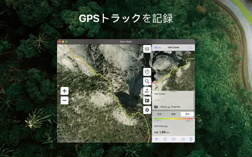Click the Half Dome track name field

[173, 94]
